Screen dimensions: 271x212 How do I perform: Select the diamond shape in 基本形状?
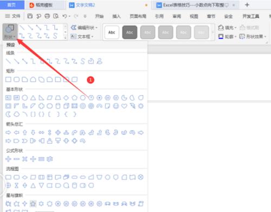pos(66,98)
